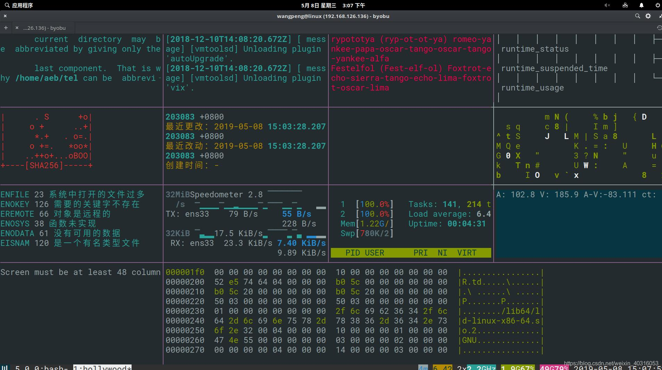
Task: Open the tab history icon at right of tab bar
Action: point(659,28)
